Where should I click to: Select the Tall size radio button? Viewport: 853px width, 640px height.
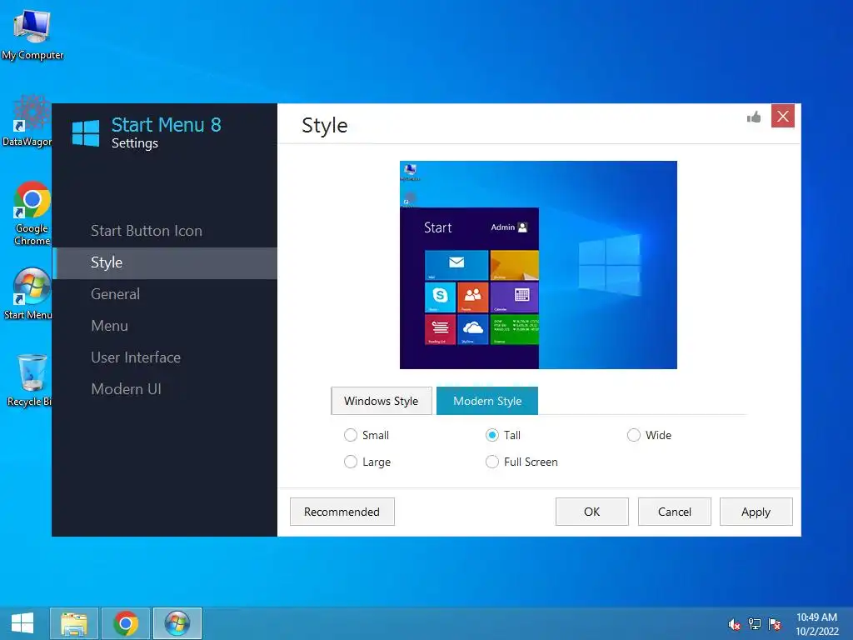coord(491,435)
